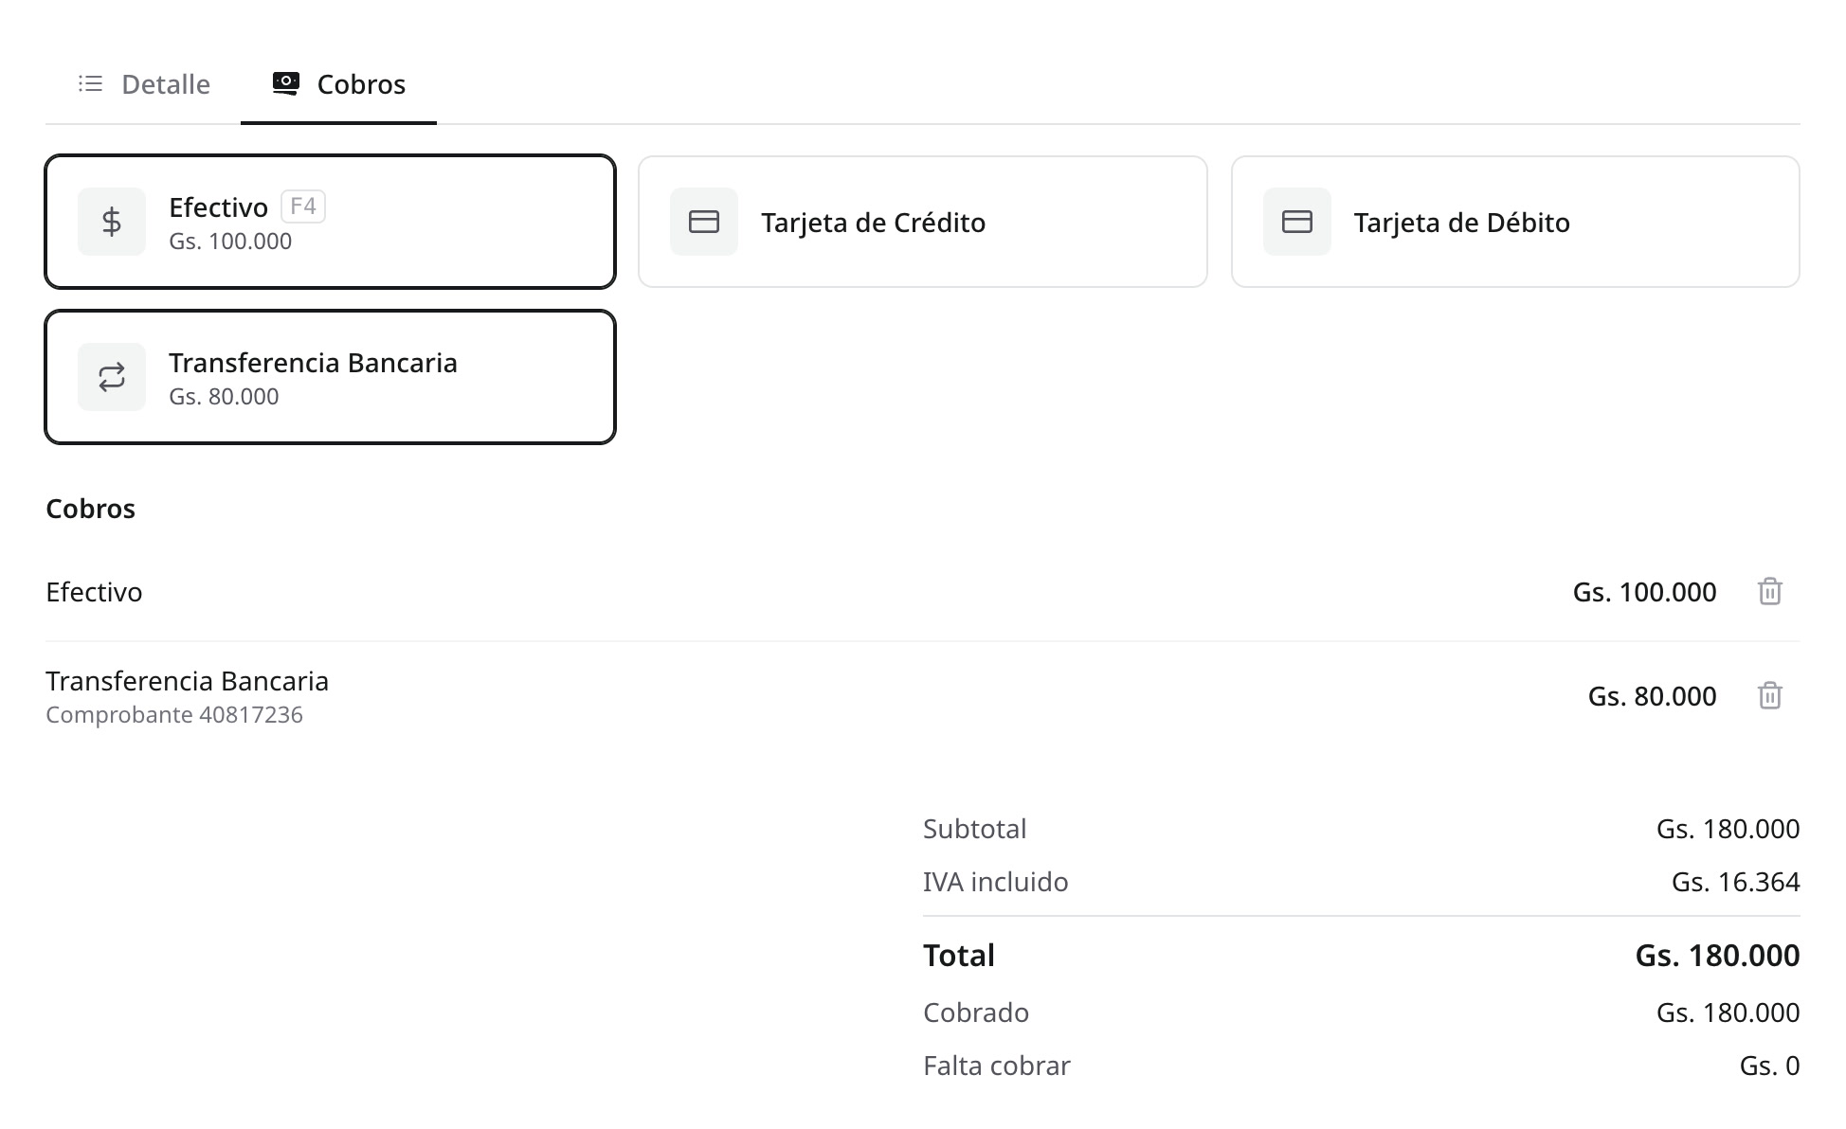This screenshot has width=1846, height=1129.
Task: Click the Detalle list icon
Action: click(90, 84)
